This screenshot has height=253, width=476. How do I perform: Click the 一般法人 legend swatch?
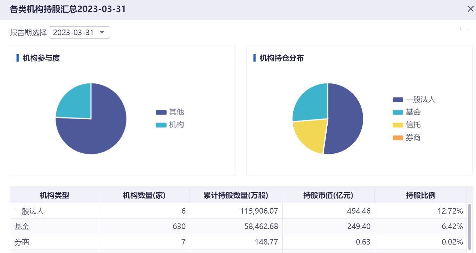pyautogui.click(x=398, y=100)
